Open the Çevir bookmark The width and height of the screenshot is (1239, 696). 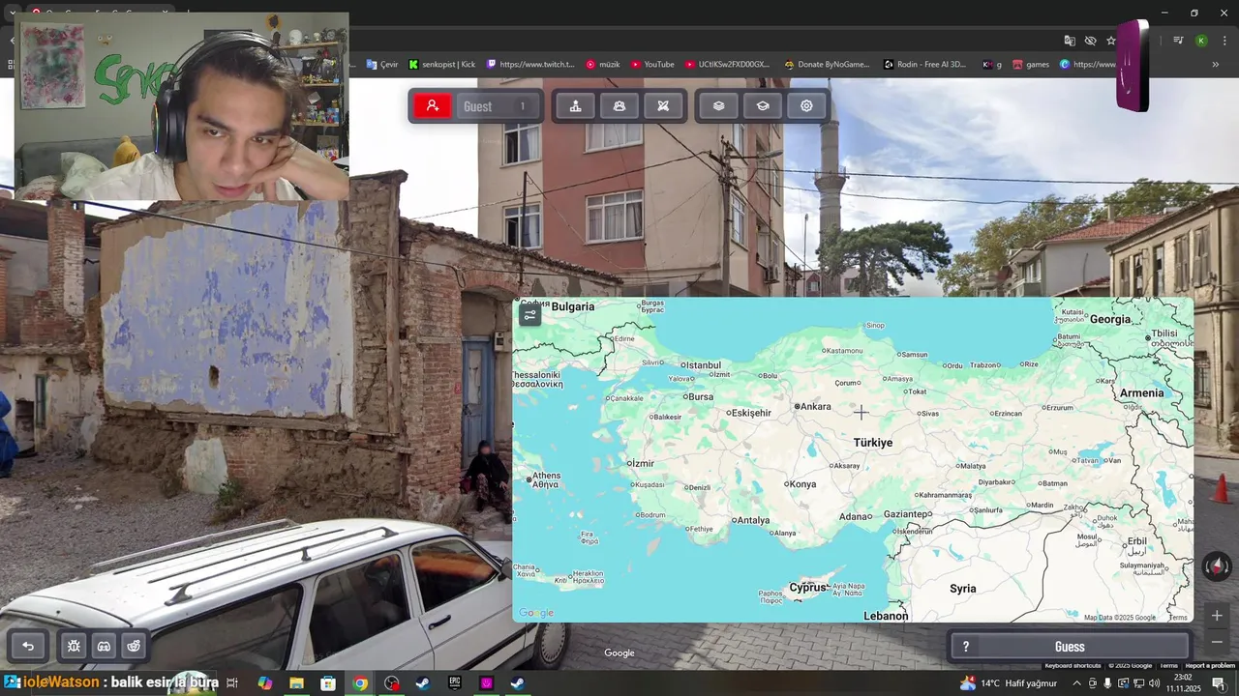click(382, 65)
